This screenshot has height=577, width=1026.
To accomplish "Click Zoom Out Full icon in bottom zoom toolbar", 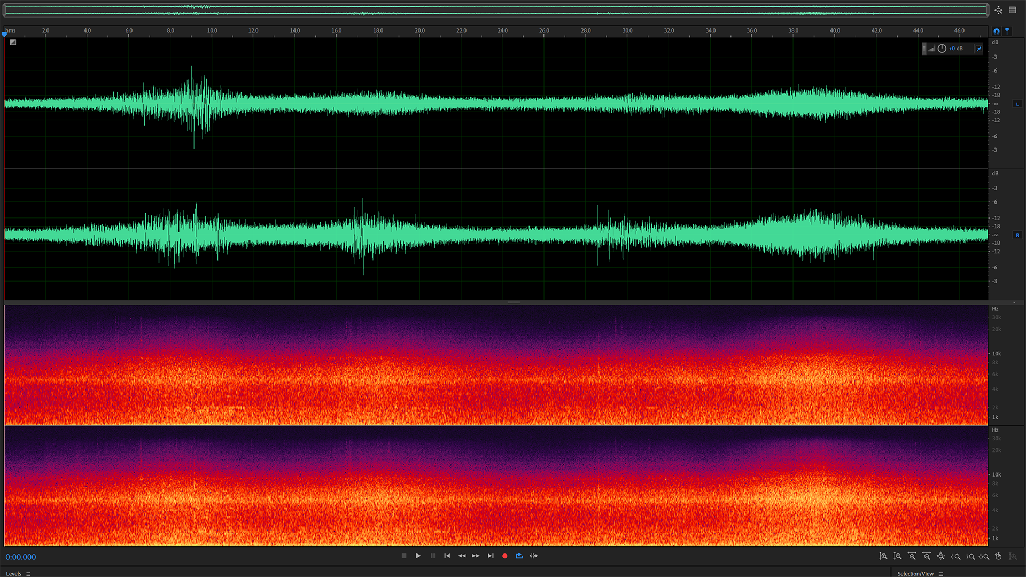I will click(941, 556).
